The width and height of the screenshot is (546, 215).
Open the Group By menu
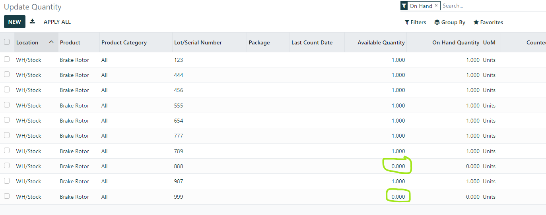point(450,22)
